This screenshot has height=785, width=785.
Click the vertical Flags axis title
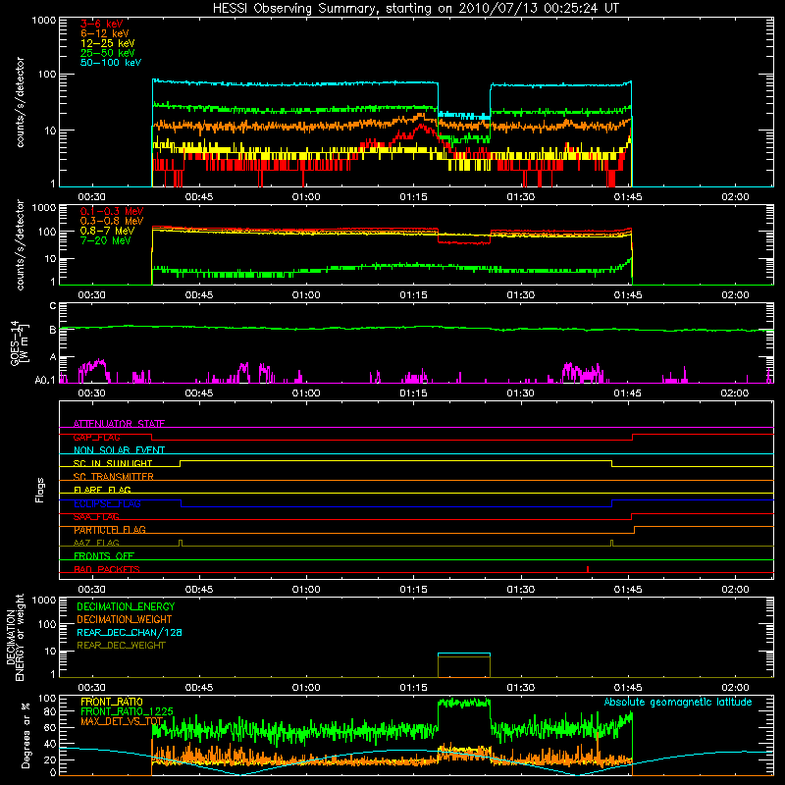40,490
